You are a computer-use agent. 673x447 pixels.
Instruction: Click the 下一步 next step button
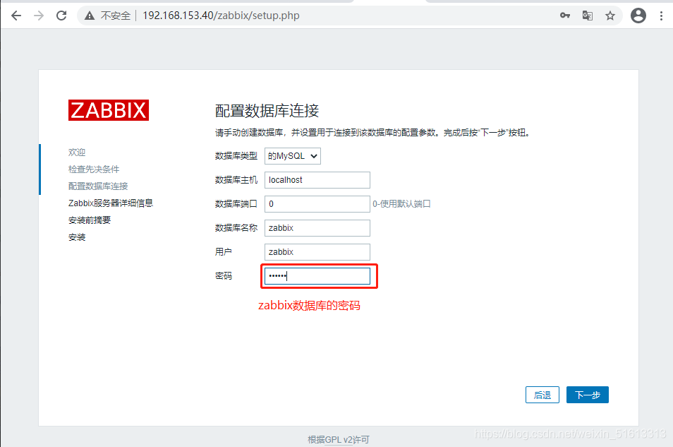[x=588, y=395]
